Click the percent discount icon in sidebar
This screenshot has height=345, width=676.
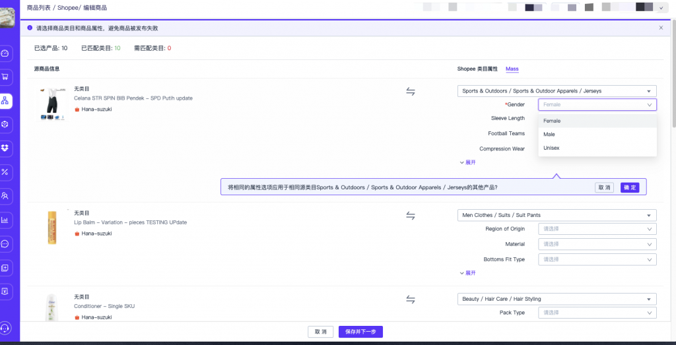tap(5, 172)
